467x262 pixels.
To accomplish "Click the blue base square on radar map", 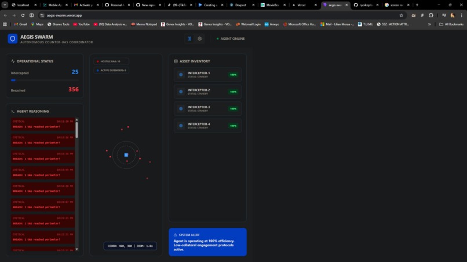I will point(126,155).
